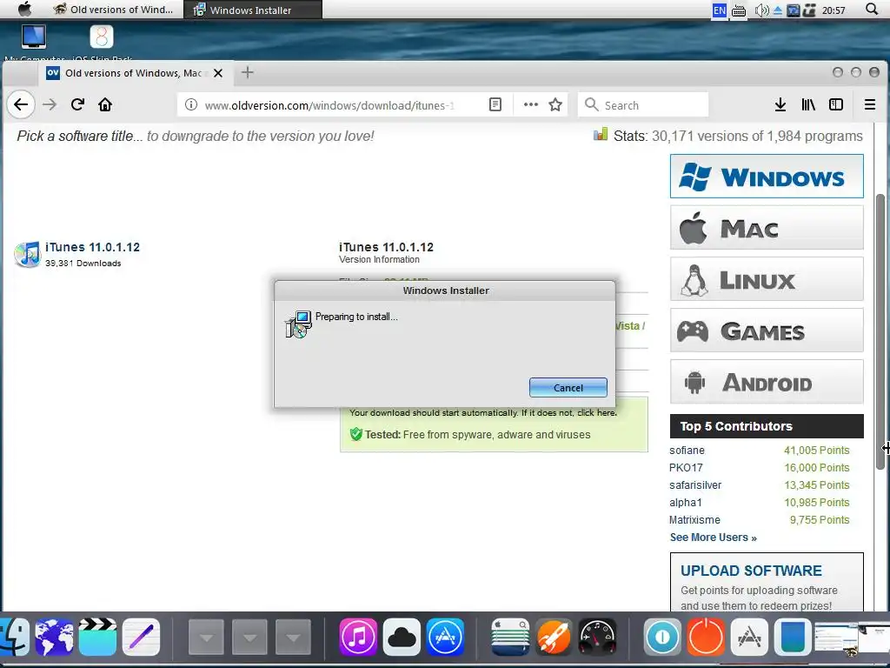Open the browser library icon
The height and width of the screenshot is (668, 890).
[x=808, y=104]
